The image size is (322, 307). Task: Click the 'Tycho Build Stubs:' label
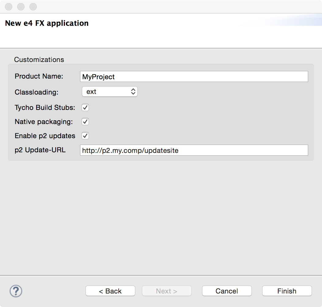pos(45,107)
